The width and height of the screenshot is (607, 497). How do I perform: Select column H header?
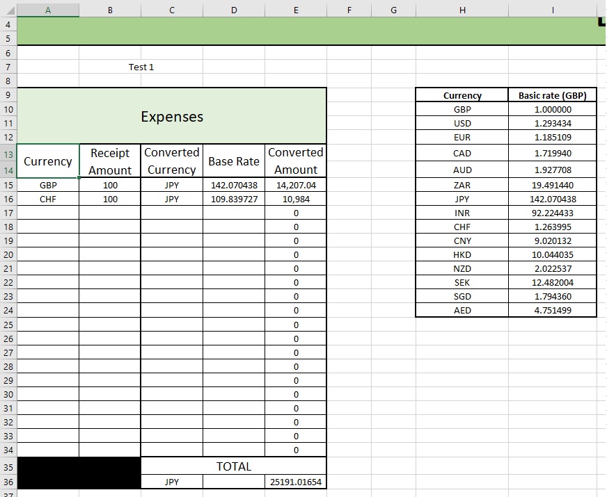point(462,10)
